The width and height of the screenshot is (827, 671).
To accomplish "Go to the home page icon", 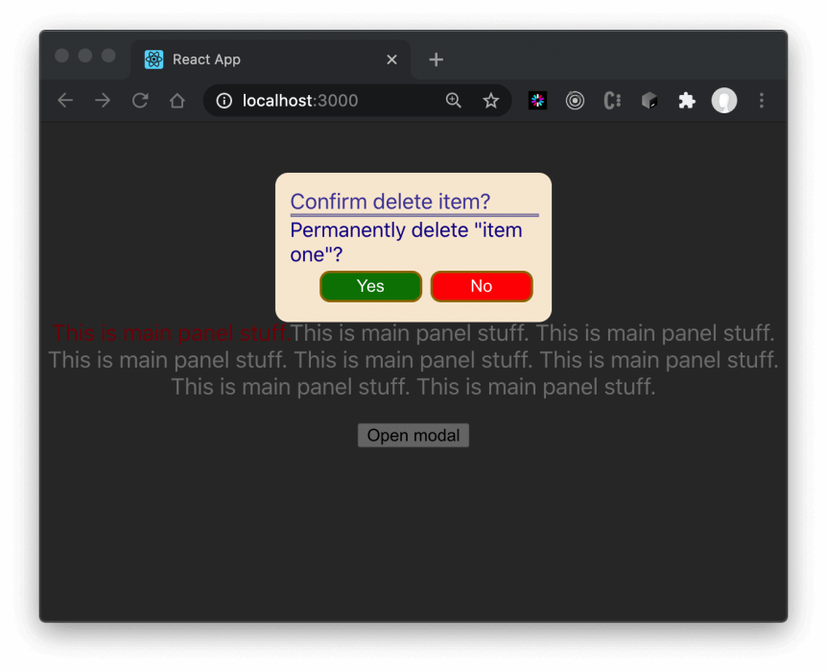I will click(x=177, y=100).
